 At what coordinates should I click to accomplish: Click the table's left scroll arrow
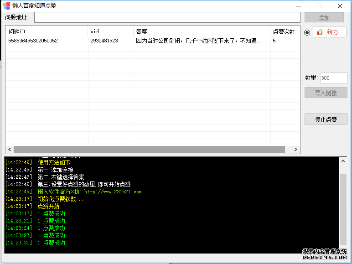[10, 149]
